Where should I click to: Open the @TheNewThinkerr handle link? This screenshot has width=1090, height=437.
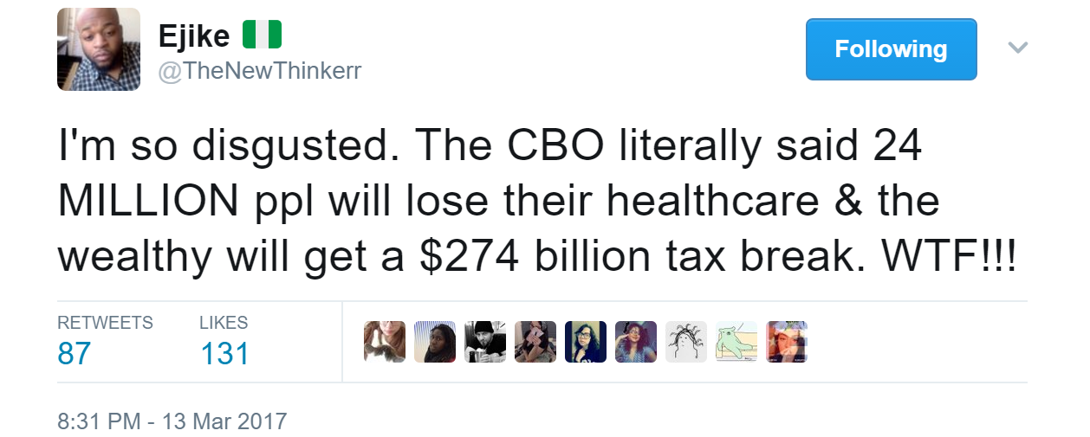coord(258,71)
